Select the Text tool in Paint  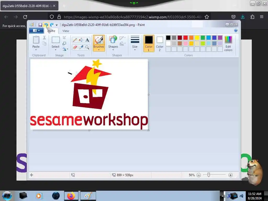coord(87,40)
